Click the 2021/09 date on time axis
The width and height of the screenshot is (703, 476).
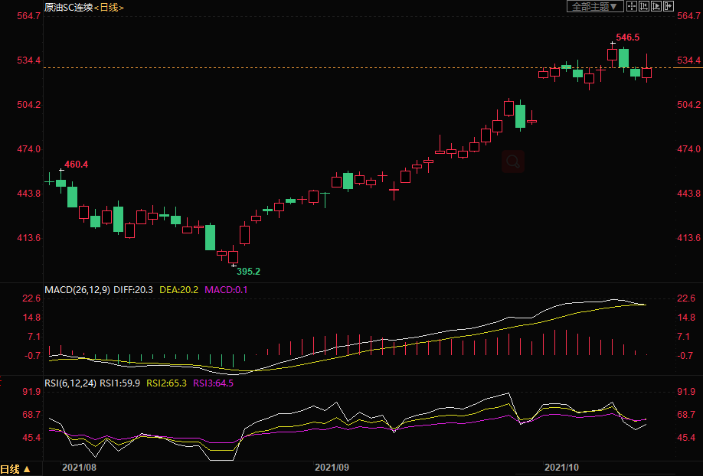[332, 466]
